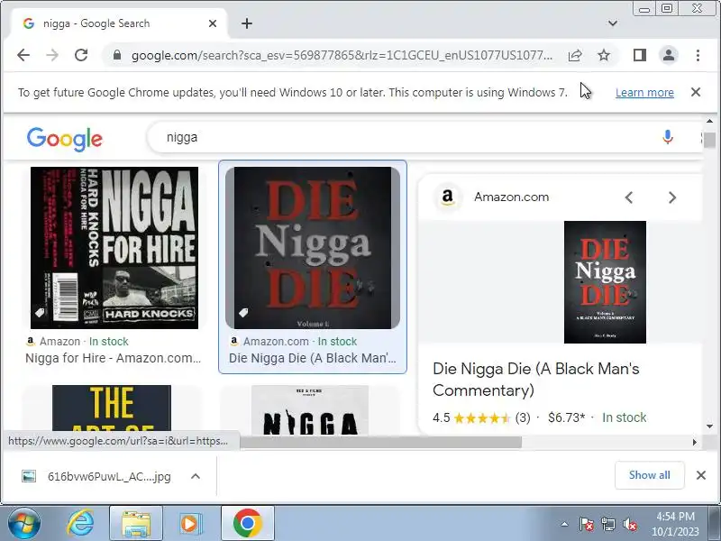Expand the download item options chevron
721x541 pixels.
point(196,476)
